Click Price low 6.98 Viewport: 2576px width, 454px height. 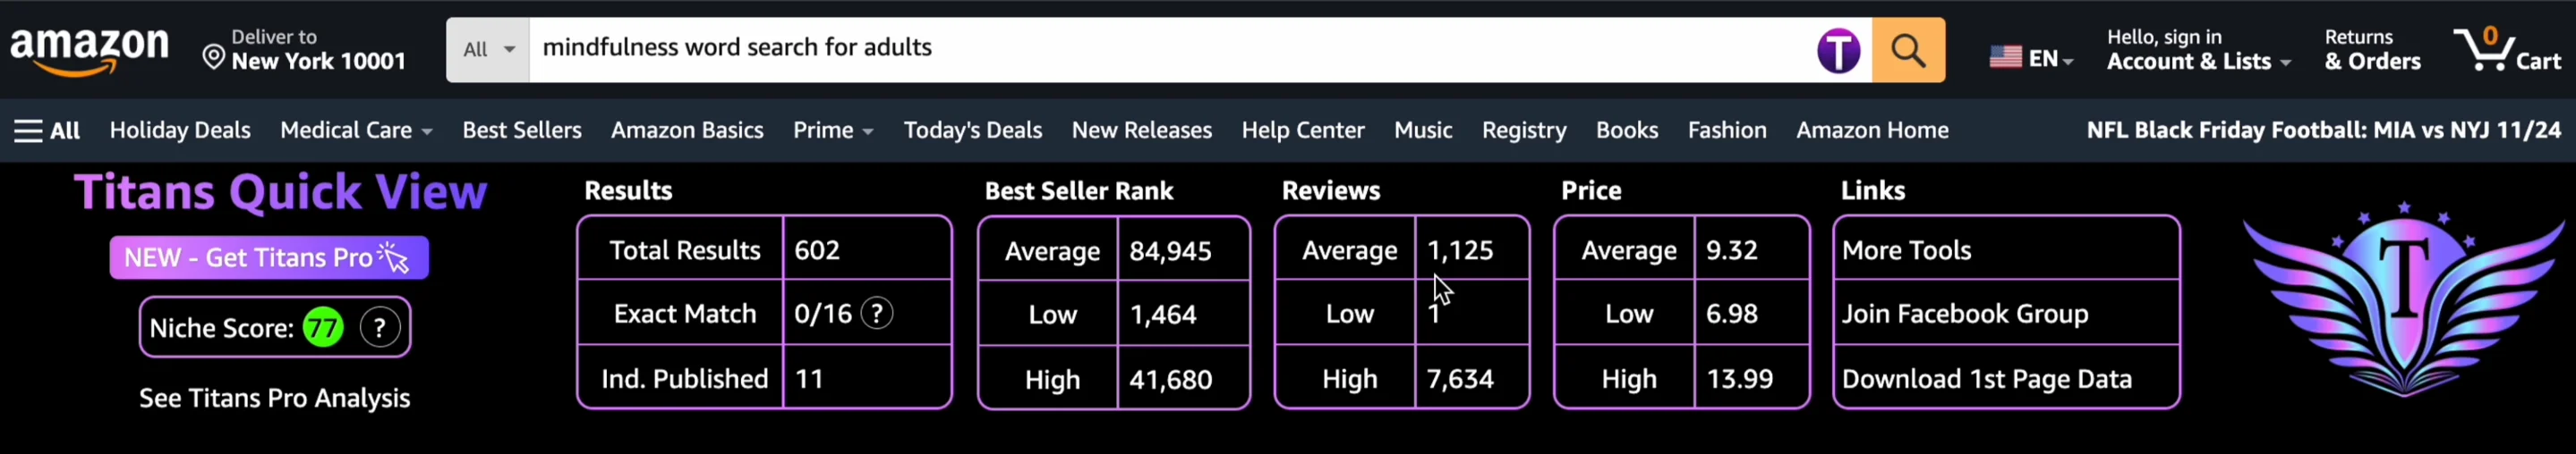1731,315
